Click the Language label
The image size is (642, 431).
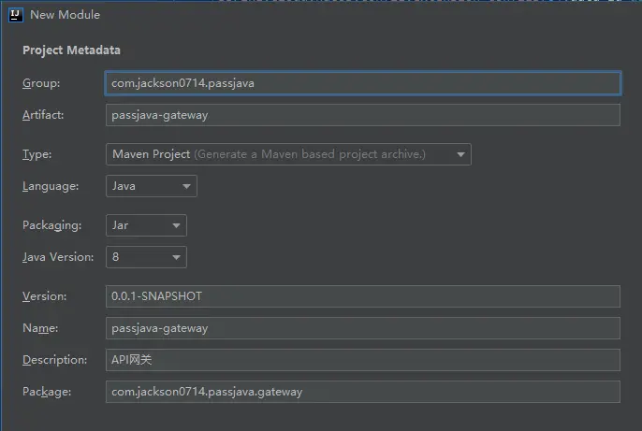tap(51, 186)
